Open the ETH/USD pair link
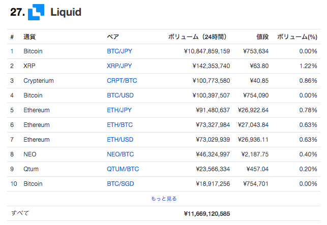 120,139
